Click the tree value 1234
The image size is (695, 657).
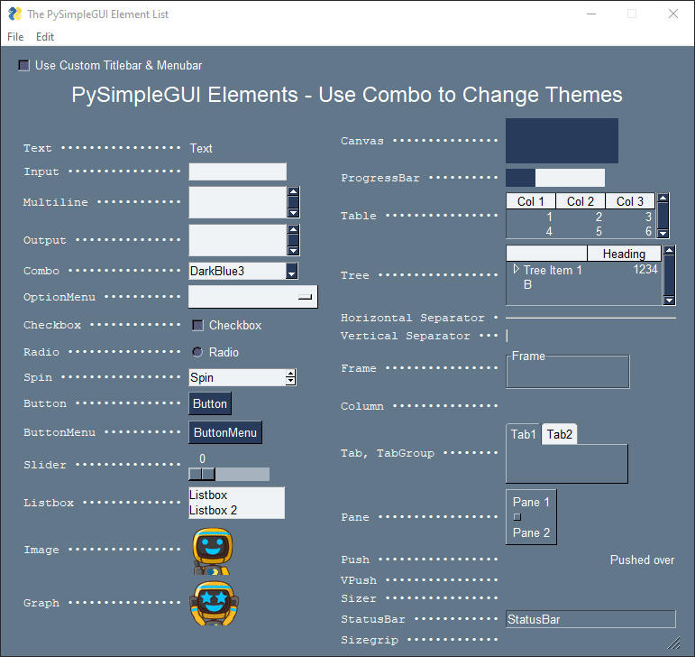click(645, 269)
